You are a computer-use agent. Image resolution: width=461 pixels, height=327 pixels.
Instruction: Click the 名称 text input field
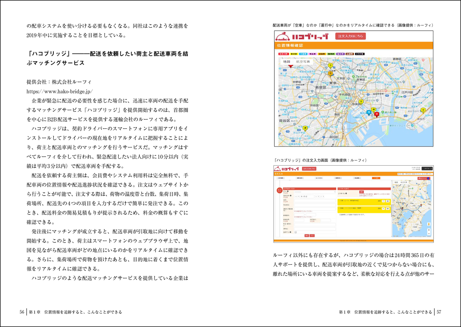pos(315,201)
